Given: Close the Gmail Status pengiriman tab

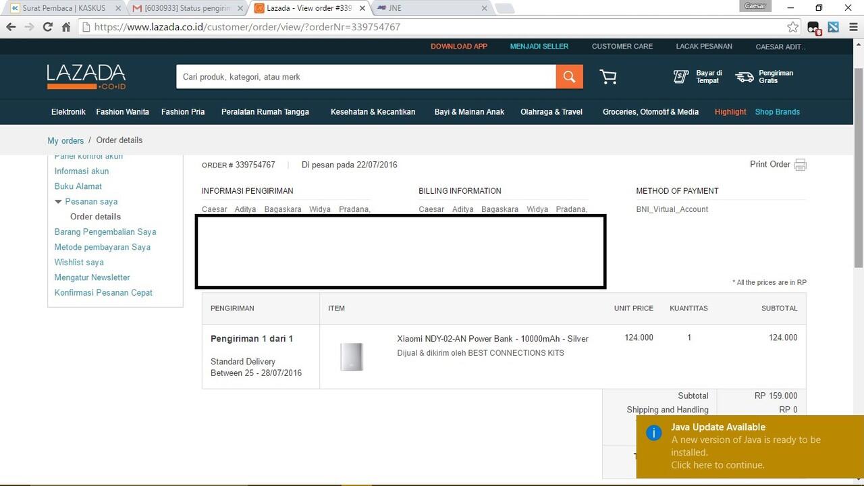Looking at the screenshot, I should (241, 8).
